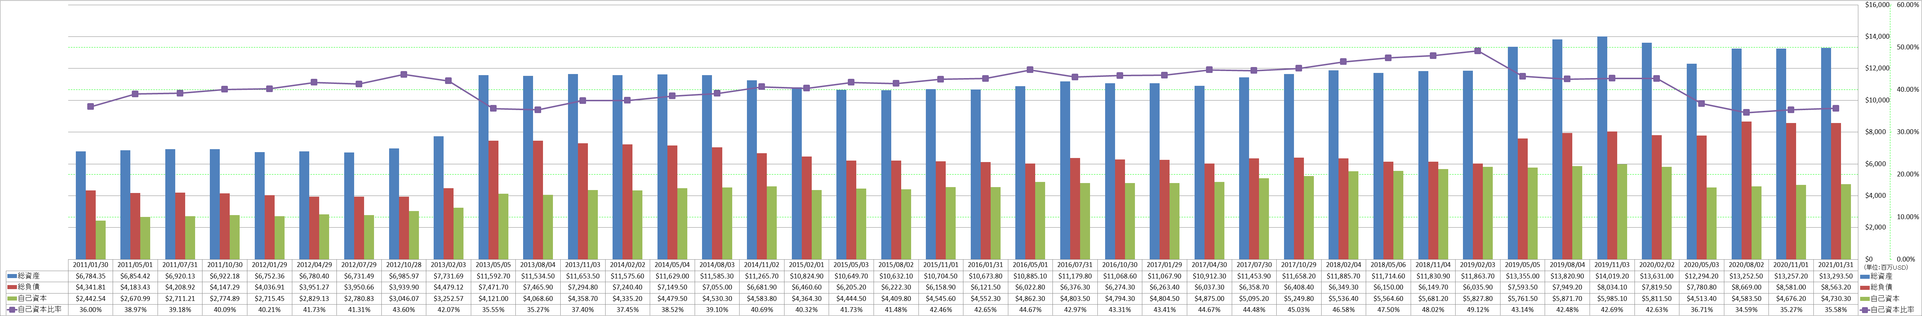Click the 30.00% secondary axis label

[x=1908, y=132]
